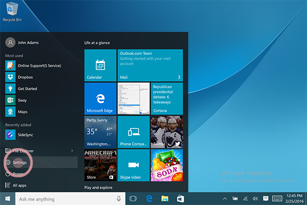Open the touch keyboard tray icon
307x205 pixels.
[x=277, y=198]
